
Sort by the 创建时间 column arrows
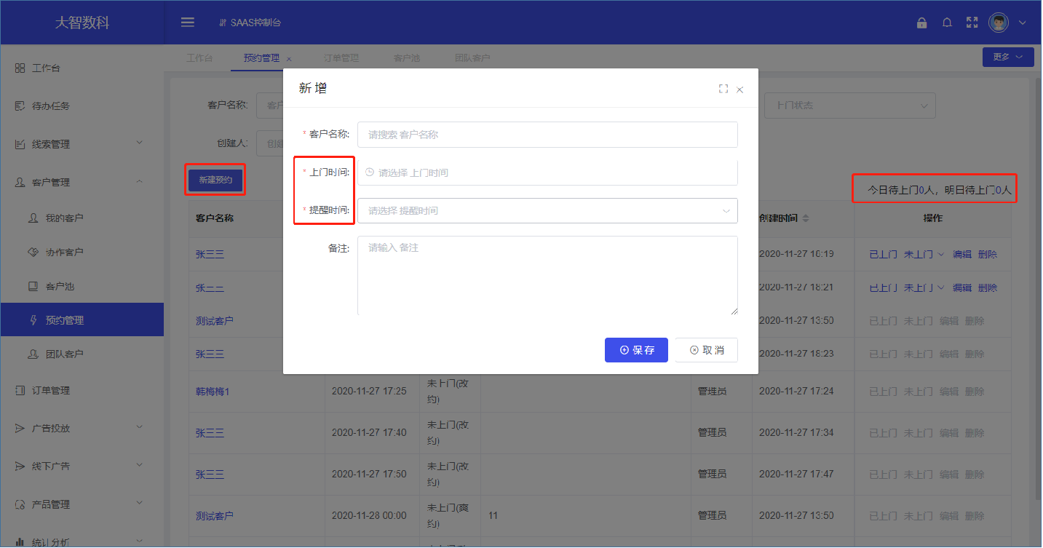806,218
